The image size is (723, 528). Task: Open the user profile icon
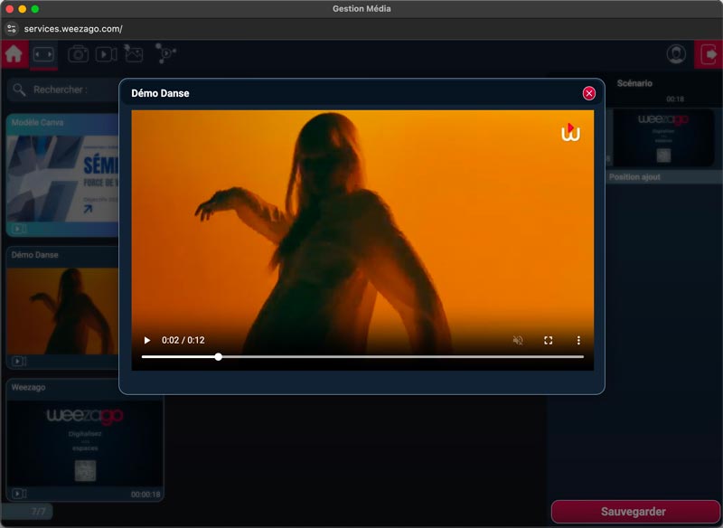pyautogui.click(x=675, y=54)
